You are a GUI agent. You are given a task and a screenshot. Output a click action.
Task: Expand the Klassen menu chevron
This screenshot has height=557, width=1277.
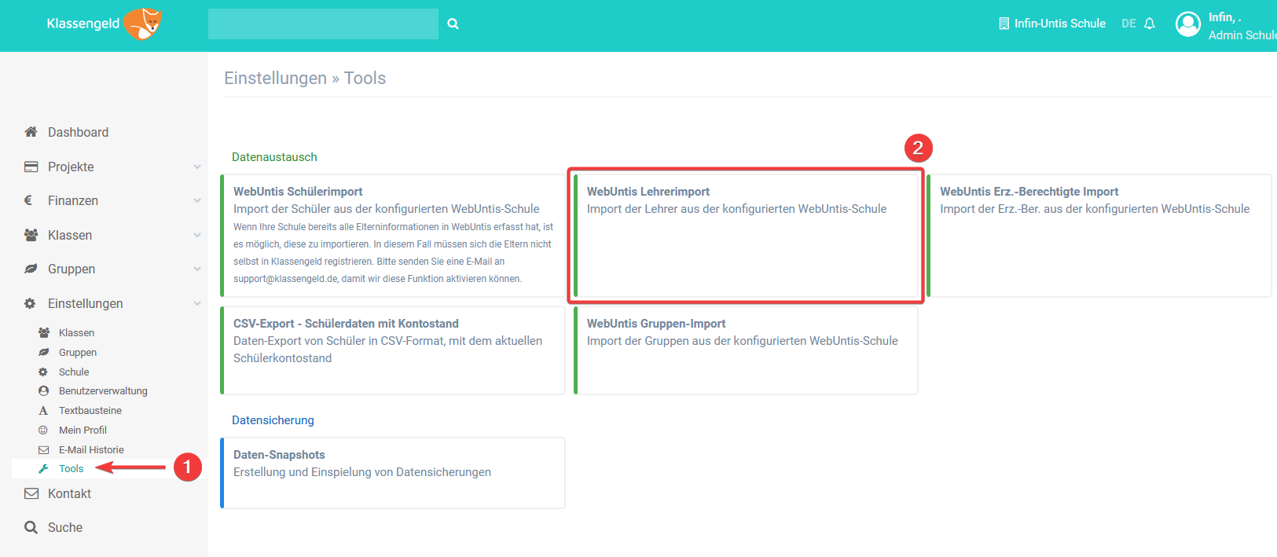197,235
